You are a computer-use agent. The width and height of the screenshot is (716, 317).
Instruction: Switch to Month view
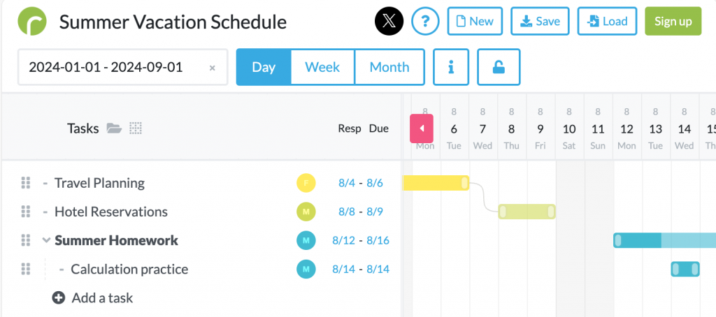(389, 67)
